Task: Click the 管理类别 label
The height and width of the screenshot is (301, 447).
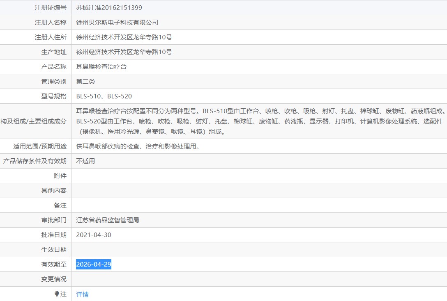Action: point(53,82)
